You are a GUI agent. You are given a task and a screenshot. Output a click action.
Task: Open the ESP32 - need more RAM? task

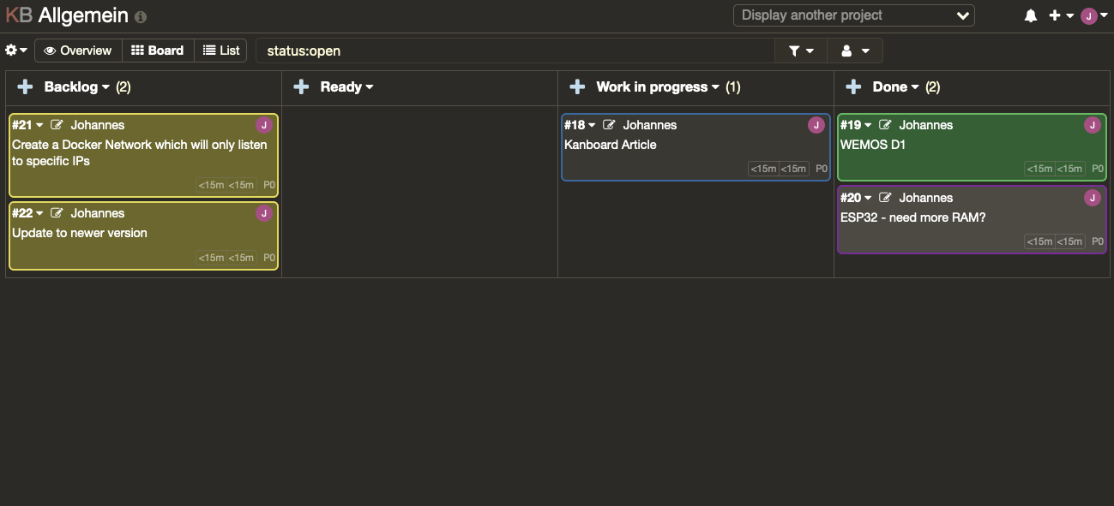912,217
